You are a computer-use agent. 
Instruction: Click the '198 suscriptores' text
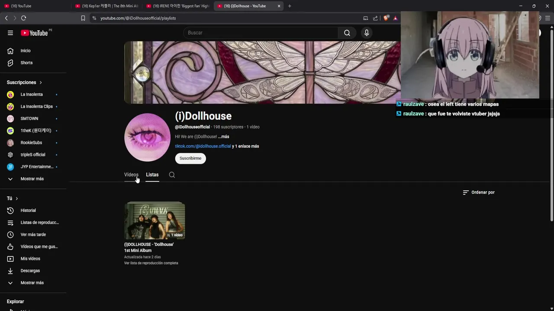tap(228, 127)
